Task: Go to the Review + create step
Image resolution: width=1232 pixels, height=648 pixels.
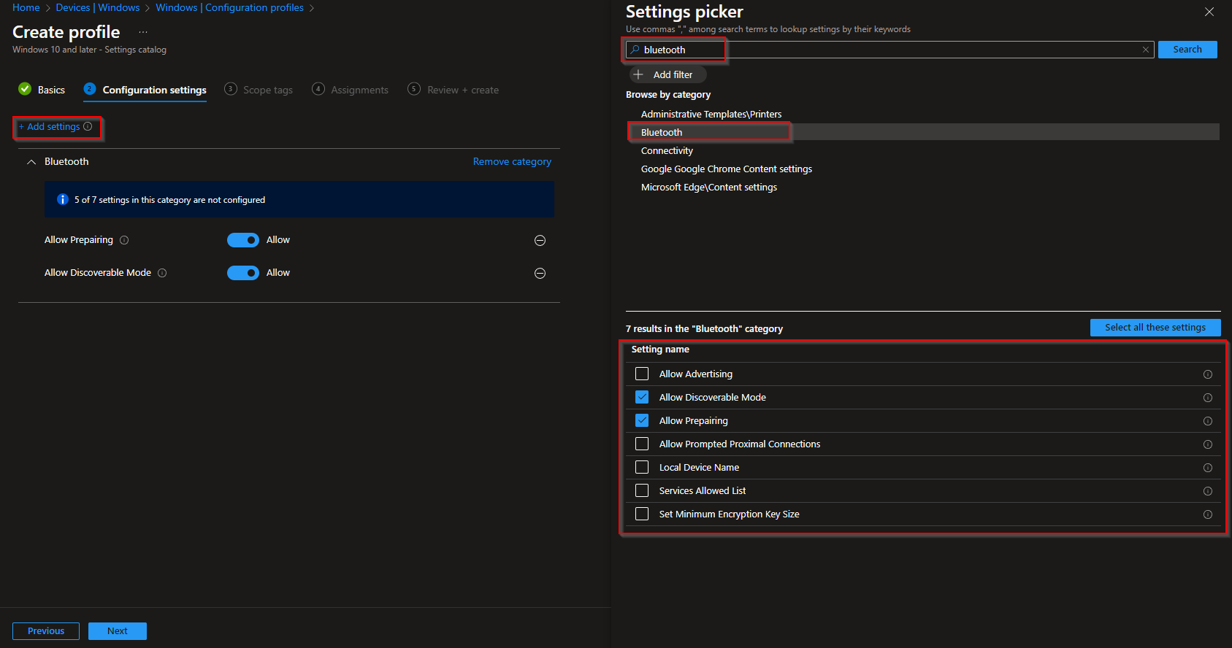Action: click(x=453, y=90)
